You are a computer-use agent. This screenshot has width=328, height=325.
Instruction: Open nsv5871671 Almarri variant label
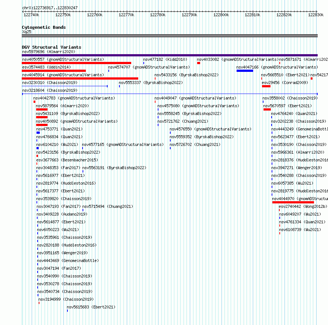pyautogui.click(x=303, y=59)
